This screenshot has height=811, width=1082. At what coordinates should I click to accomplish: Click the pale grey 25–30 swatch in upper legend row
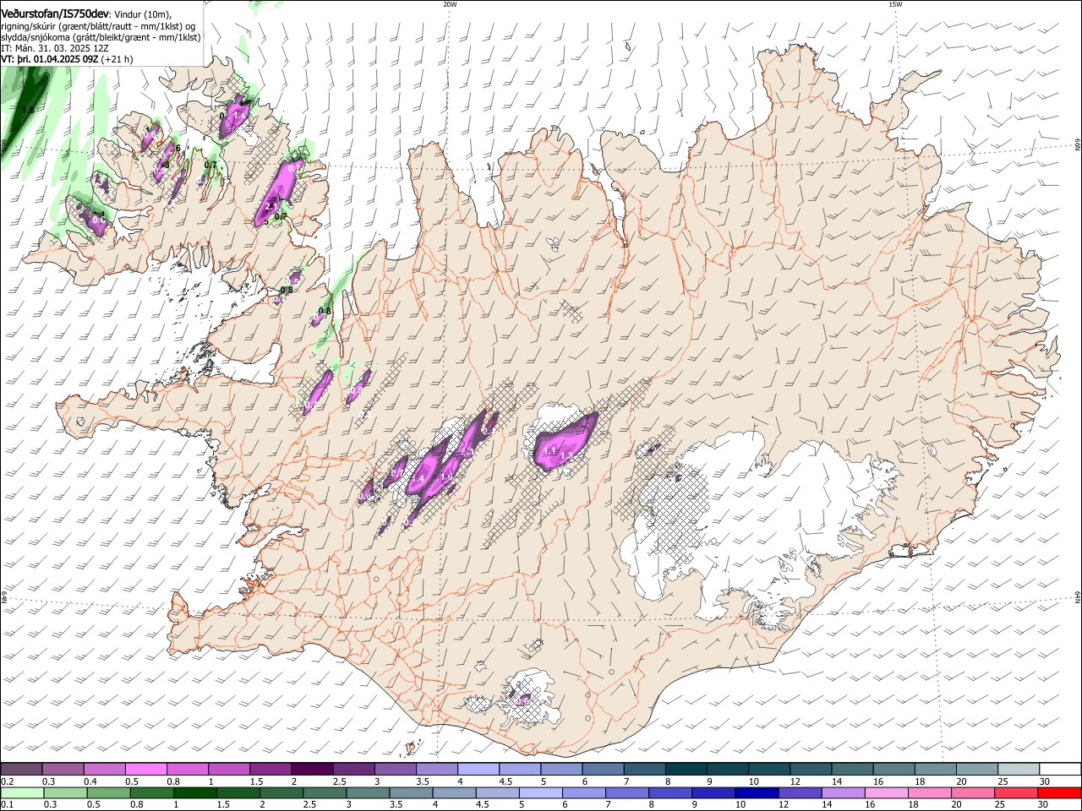(x=1018, y=770)
